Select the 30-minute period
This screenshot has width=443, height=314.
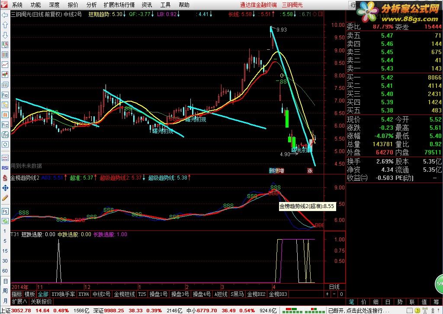(x=5, y=261)
